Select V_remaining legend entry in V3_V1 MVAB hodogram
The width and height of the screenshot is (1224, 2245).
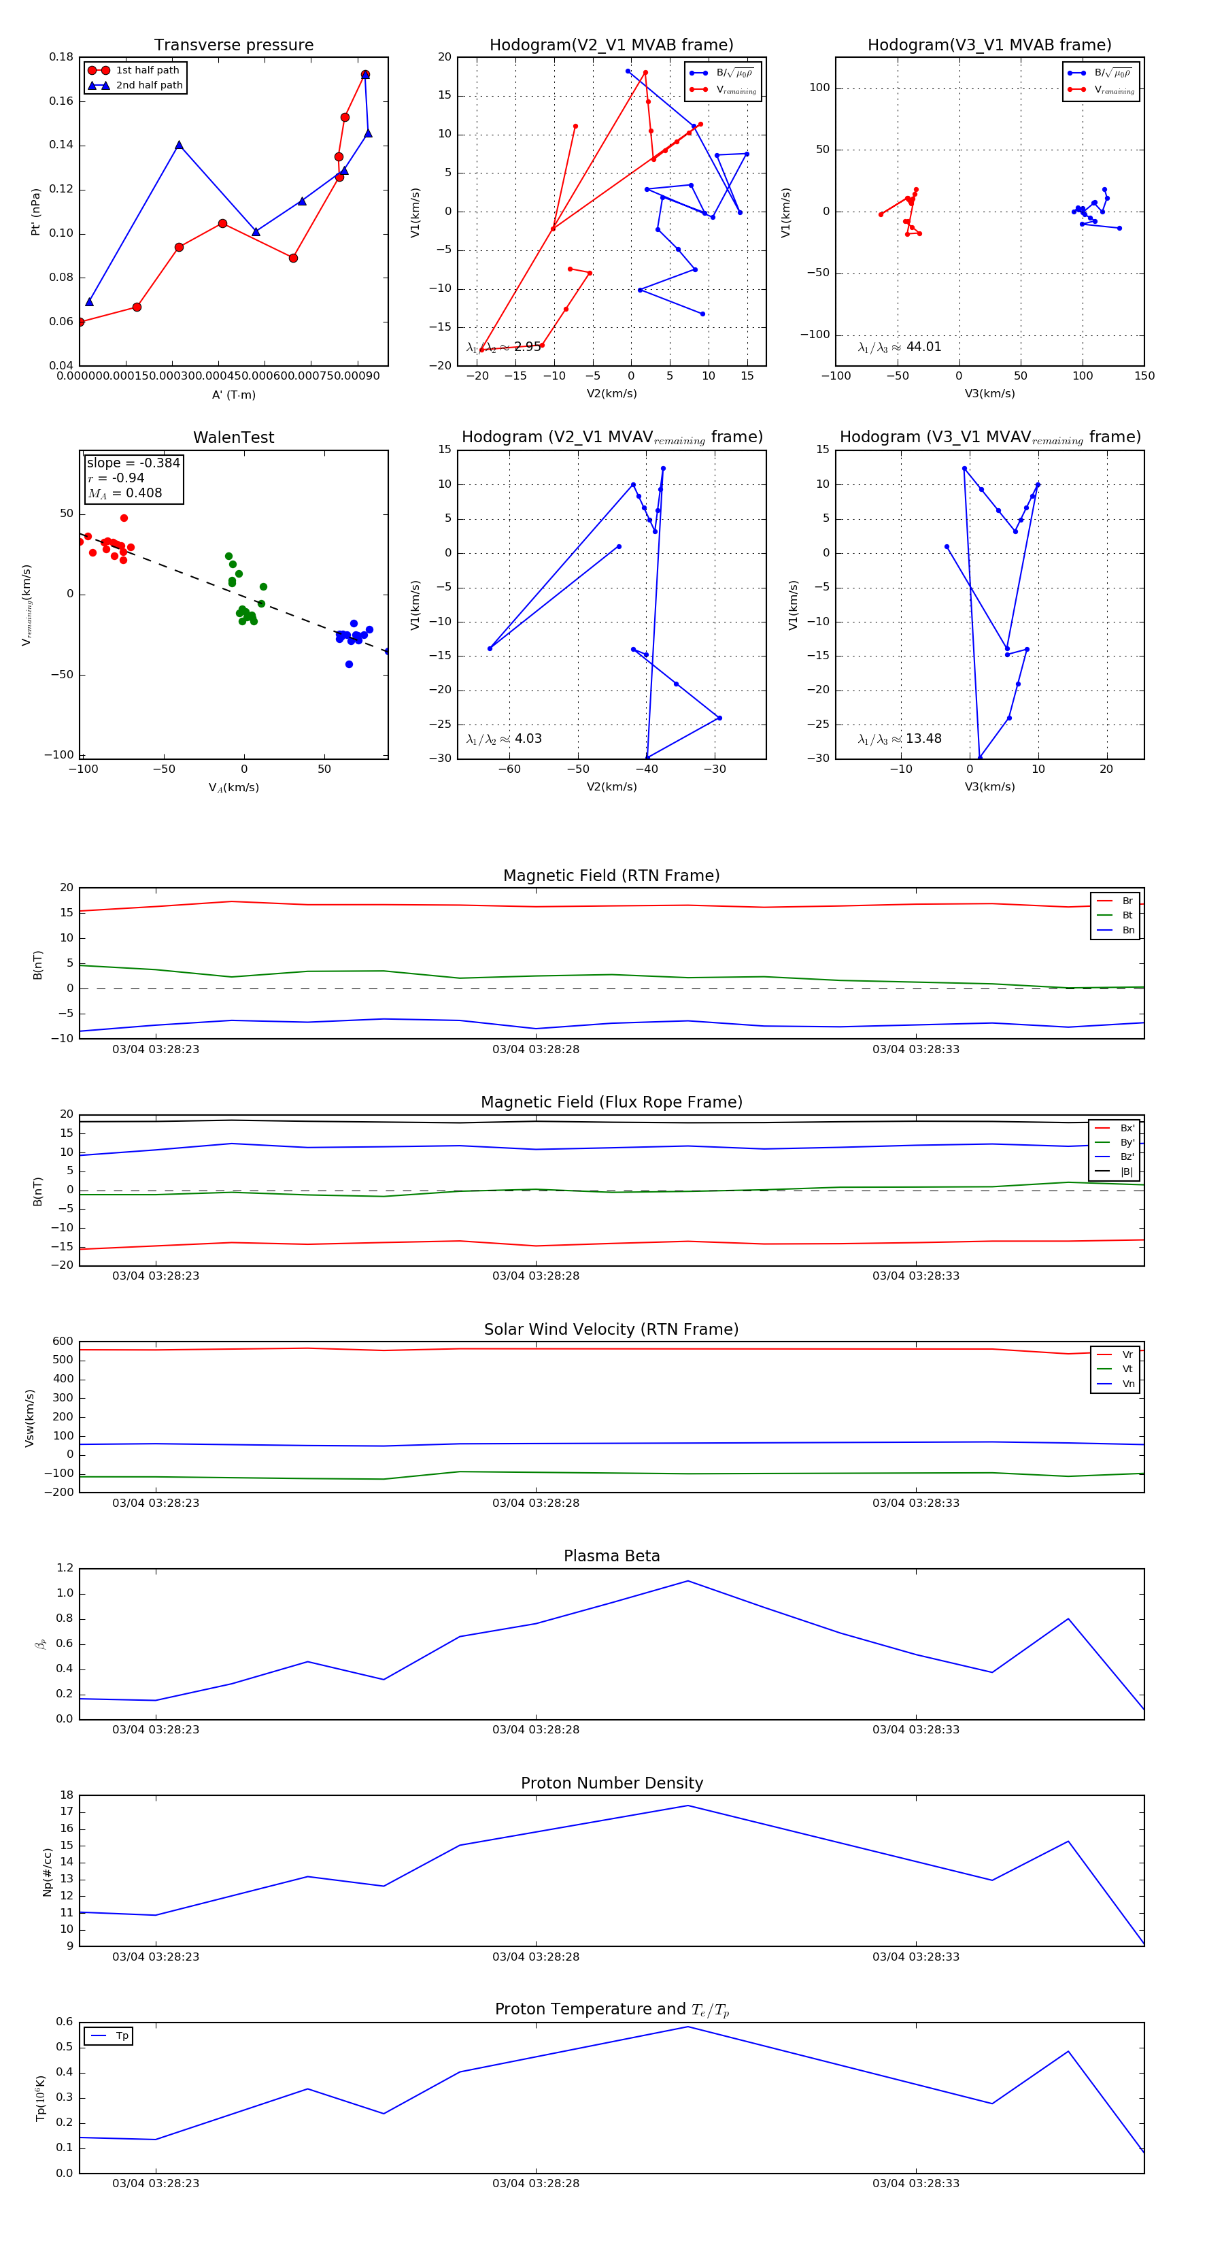tap(1100, 90)
